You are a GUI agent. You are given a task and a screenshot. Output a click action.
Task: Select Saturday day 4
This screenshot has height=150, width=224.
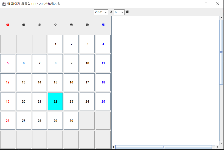(103, 44)
